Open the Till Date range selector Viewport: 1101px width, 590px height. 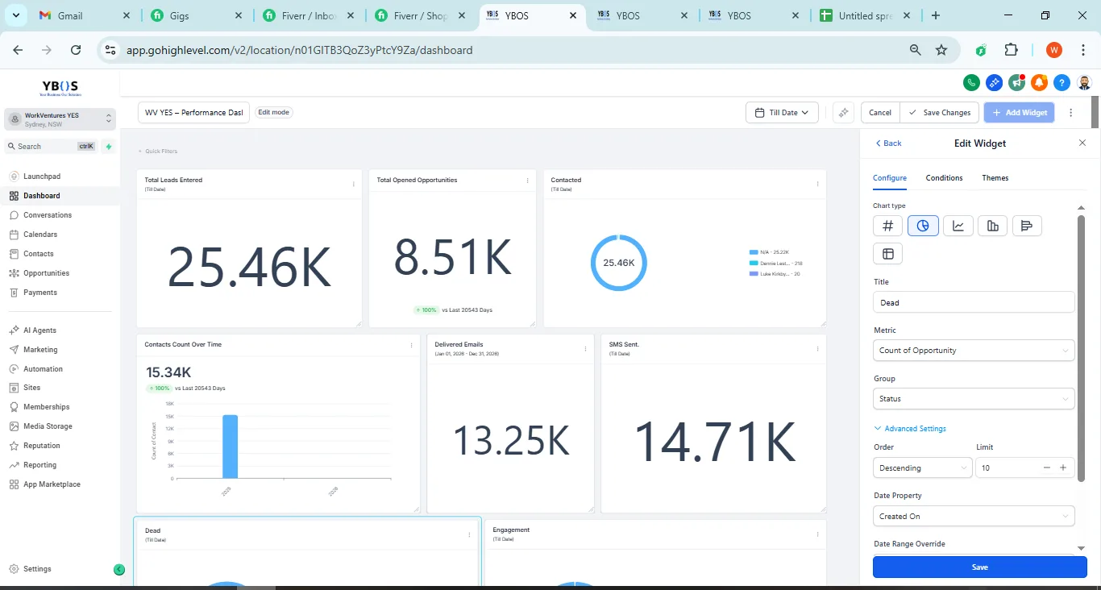(781, 112)
